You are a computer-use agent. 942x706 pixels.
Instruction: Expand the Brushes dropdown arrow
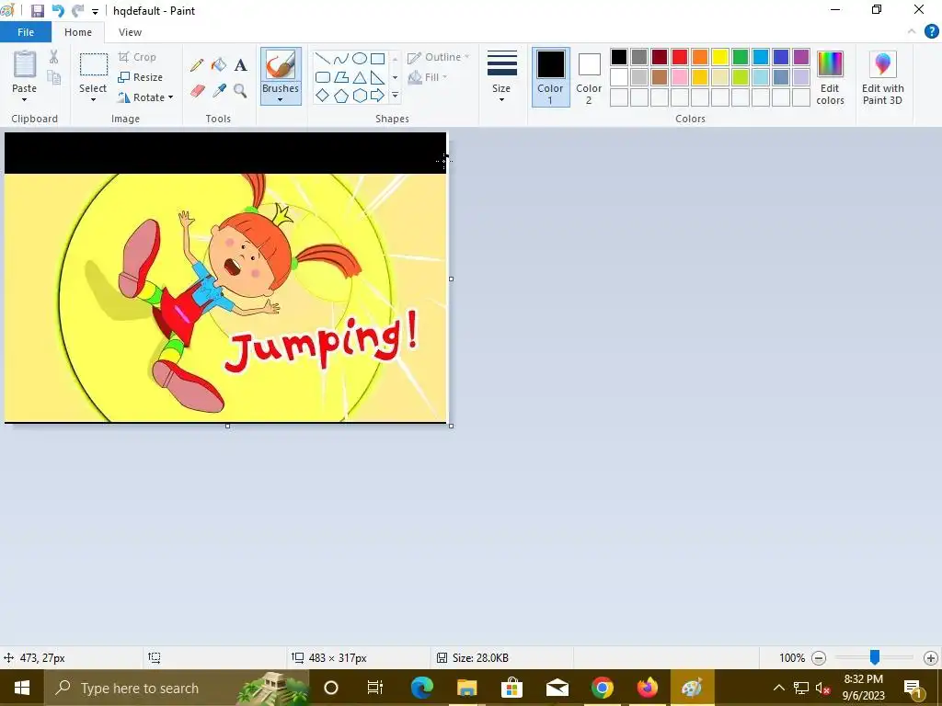click(x=281, y=99)
